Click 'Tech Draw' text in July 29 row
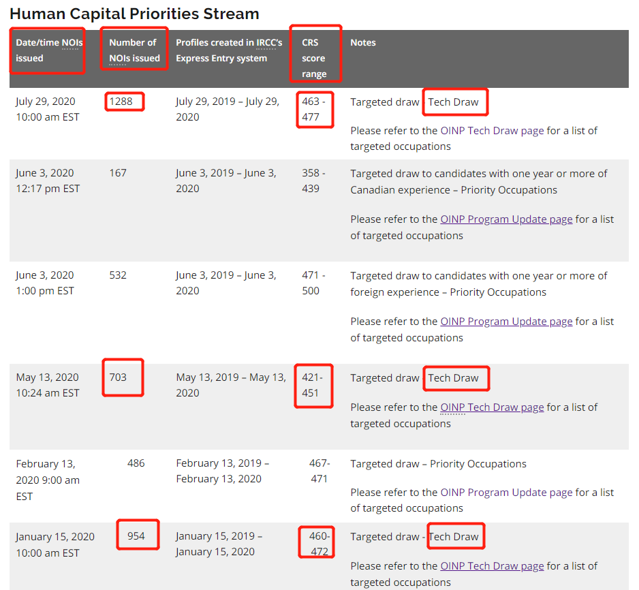Viewport: 639px width, 590px height. tap(453, 102)
